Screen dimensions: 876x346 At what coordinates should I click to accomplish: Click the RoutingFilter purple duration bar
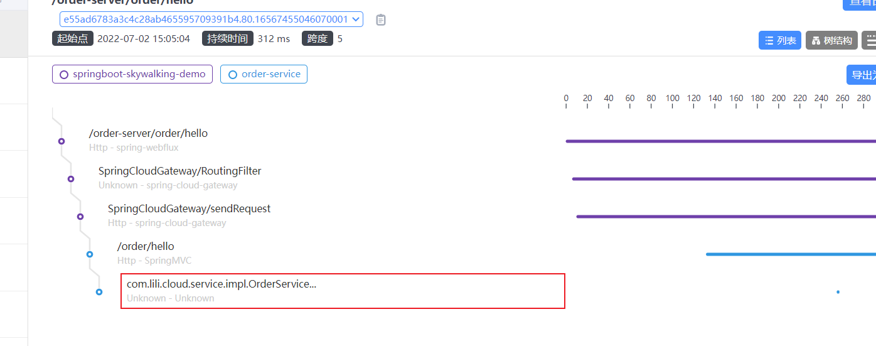pos(724,179)
